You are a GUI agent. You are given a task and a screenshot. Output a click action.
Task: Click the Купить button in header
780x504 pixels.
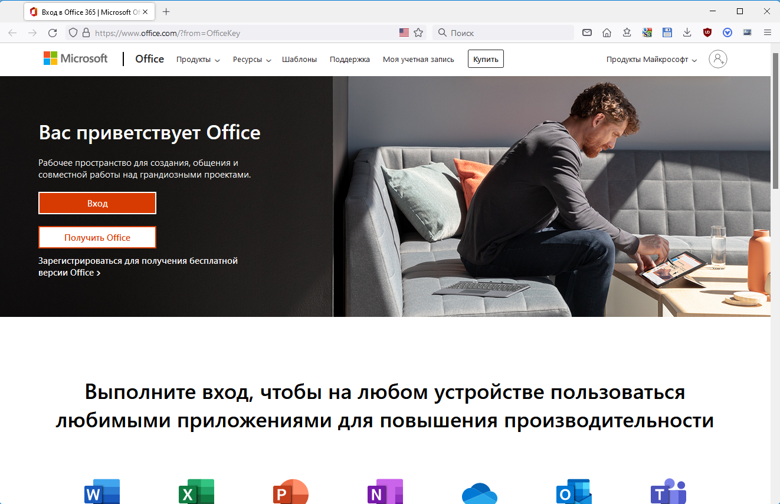point(486,59)
